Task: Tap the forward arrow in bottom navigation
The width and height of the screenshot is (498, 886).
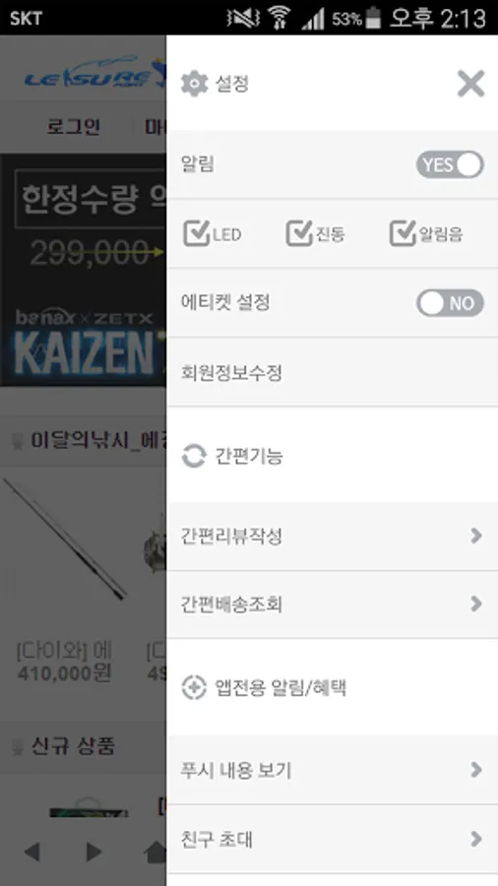Action: click(x=93, y=852)
